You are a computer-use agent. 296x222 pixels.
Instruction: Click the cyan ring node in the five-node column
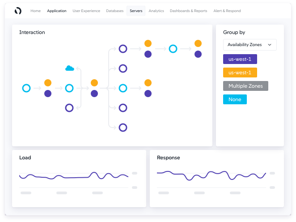pos(123,88)
